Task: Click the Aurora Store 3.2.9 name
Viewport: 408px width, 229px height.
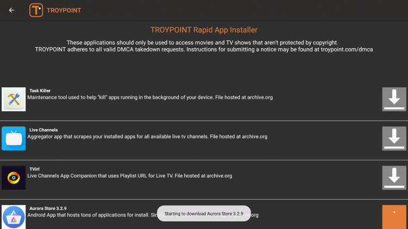Action: (x=48, y=208)
